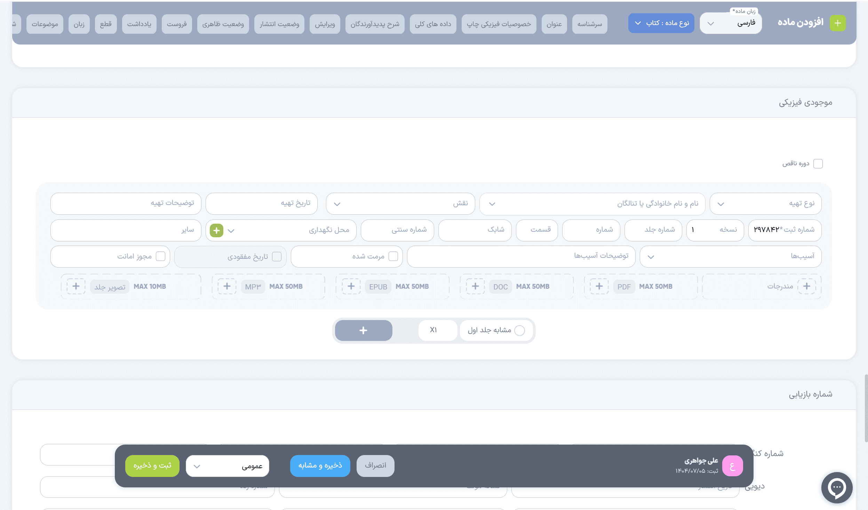Open the chat support bubble icon
The image size is (868, 510).
point(837,487)
